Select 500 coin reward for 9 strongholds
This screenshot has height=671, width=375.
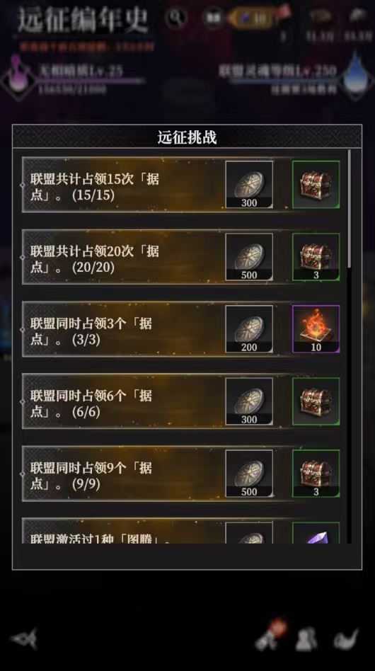tap(249, 474)
